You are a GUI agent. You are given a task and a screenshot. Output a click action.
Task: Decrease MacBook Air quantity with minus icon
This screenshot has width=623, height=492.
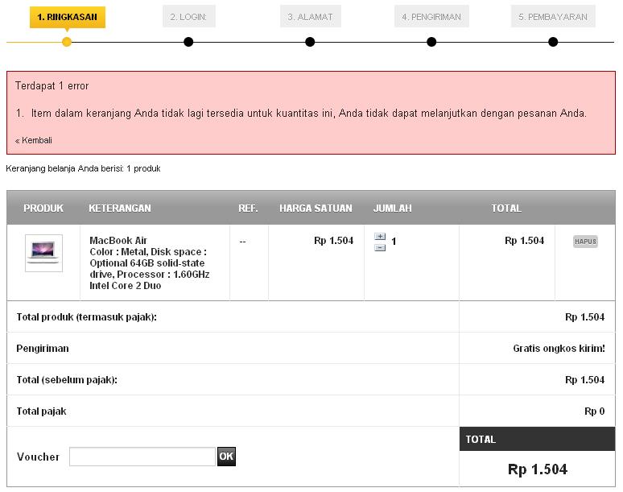coord(380,248)
